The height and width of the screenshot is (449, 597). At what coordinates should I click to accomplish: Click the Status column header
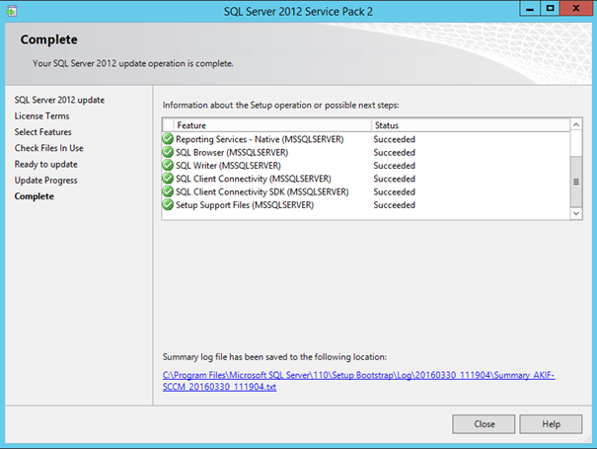point(471,125)
